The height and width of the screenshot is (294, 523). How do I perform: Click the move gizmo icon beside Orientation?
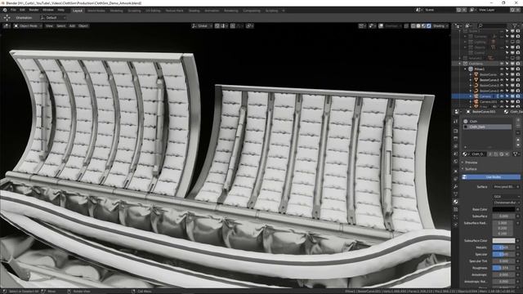[x=7, y=18]
